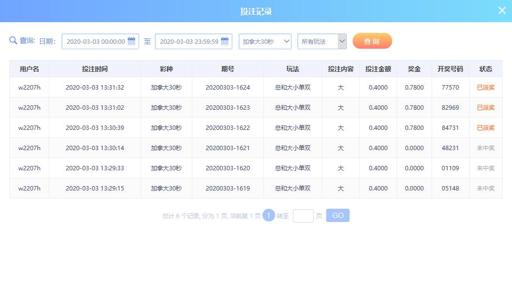The height and width of the screenshot is (285, 512).
Task: Click bet amount 0.4000 in issue 1622 row
Action: click(378, 127)
